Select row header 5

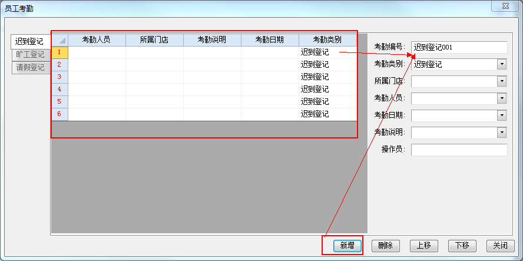click(x=60, y=102)
